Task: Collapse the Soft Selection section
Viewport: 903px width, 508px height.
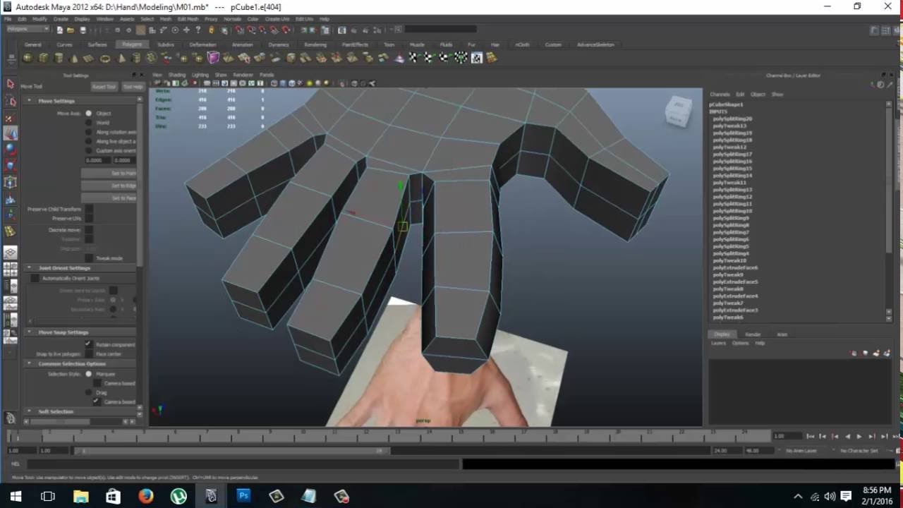Action: (30, 411)
